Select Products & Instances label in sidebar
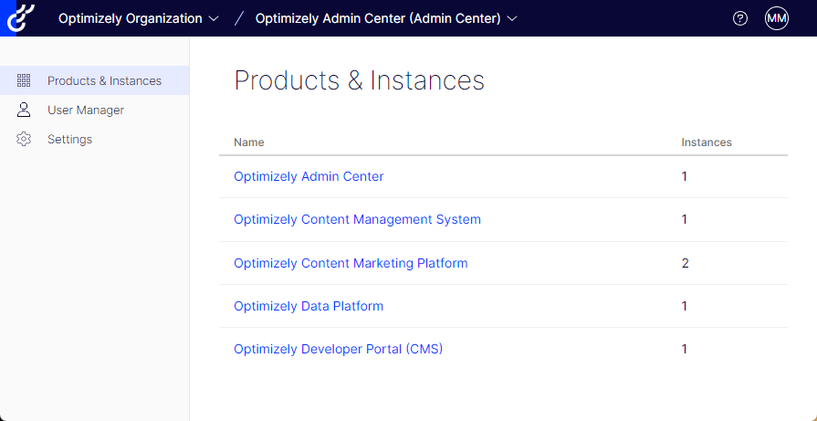Screen dimensions: 817x421 click(x=104, y=80)
